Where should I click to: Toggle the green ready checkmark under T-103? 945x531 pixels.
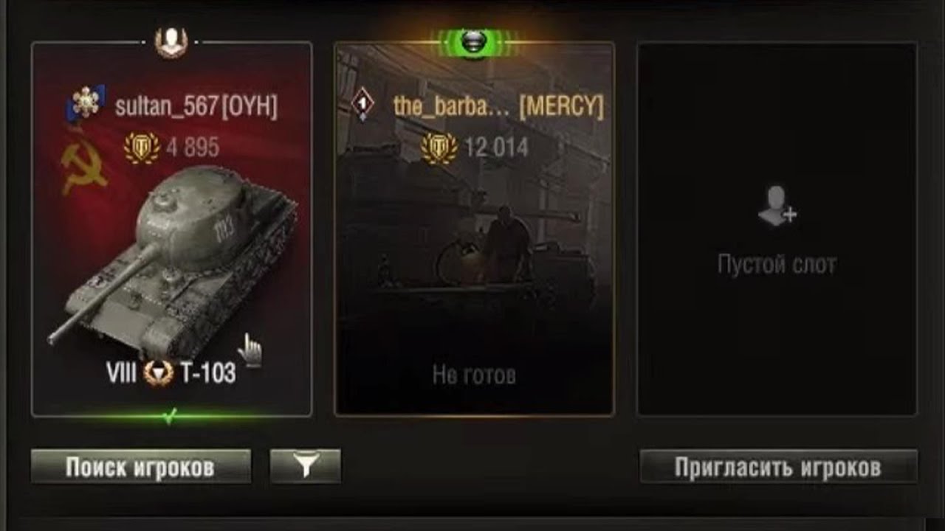point(171,417)
